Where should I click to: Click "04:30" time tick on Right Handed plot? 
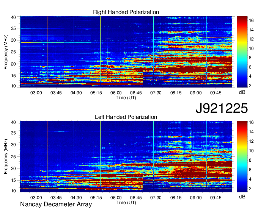coord(76,93)
